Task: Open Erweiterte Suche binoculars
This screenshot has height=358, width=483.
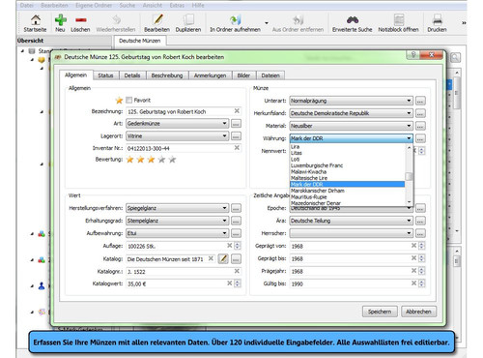Action: (x=352, y=23)
